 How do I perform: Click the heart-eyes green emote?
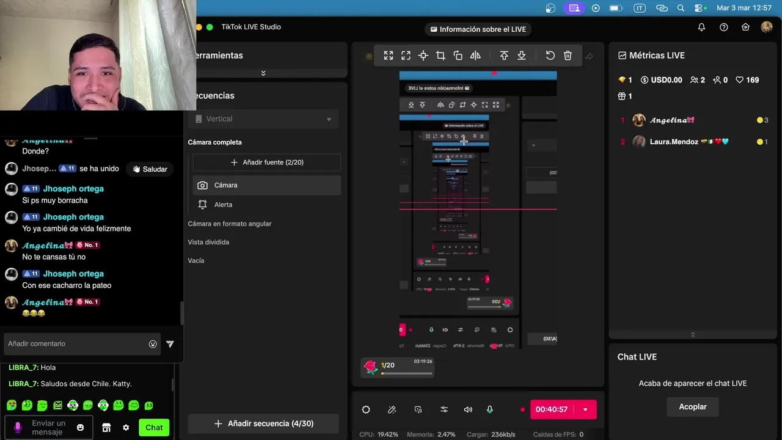coord(12,405)
